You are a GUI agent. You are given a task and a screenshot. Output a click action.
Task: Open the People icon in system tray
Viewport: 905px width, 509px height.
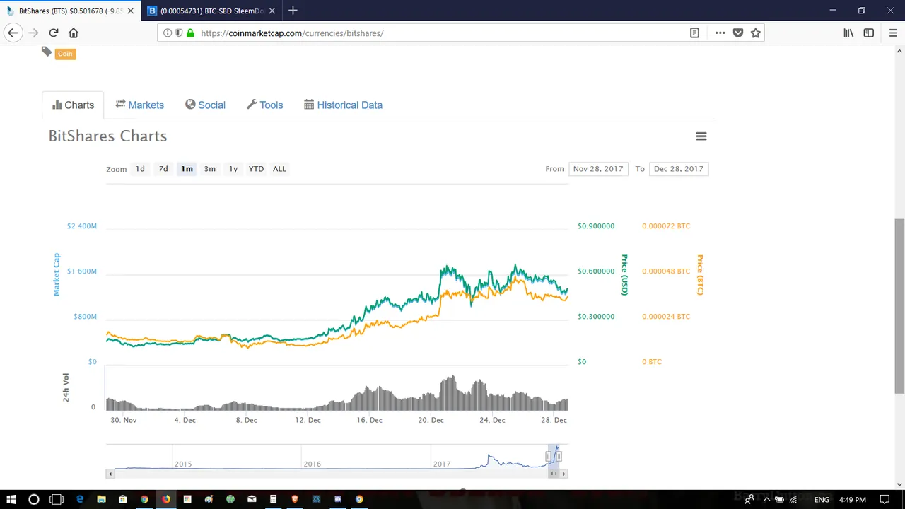pos(749,500)
